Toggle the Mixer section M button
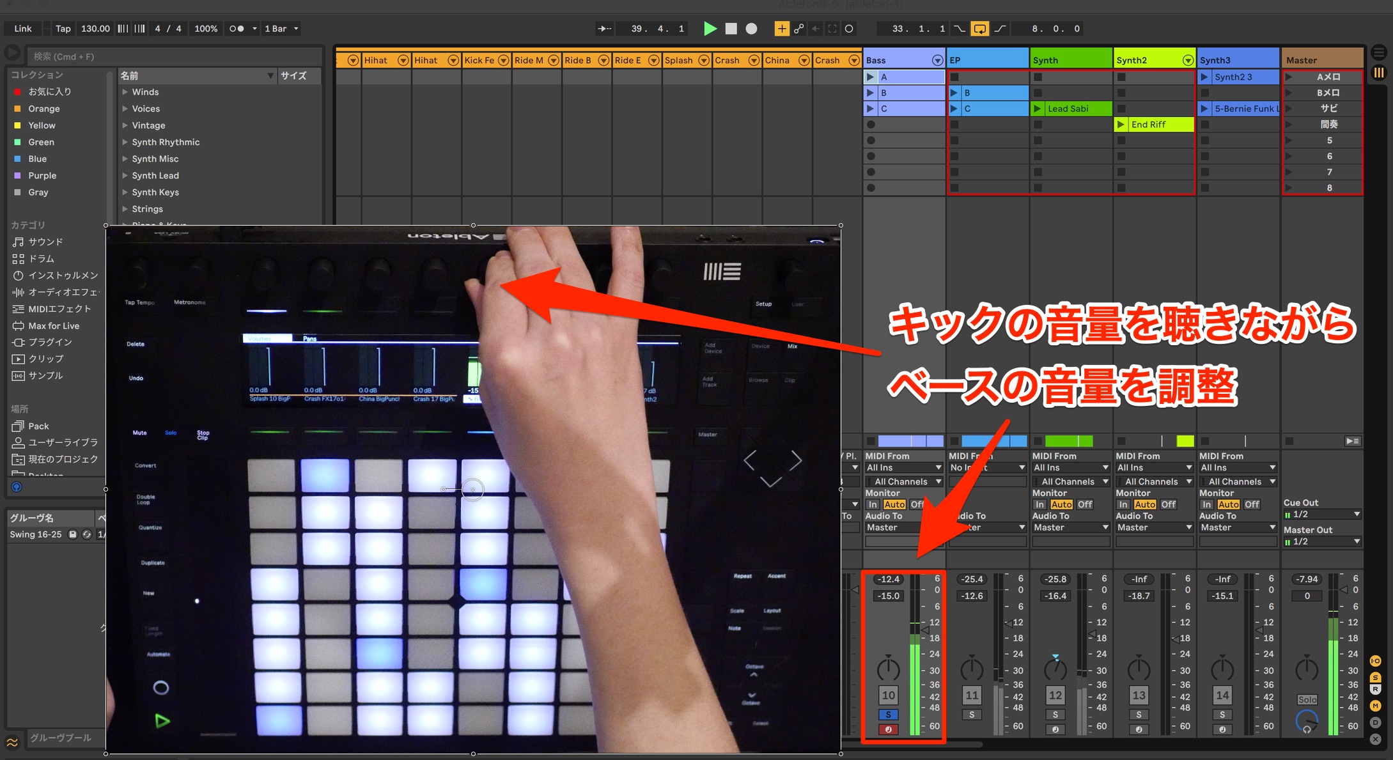Screen dimensions: 1393x760 (x=1376, y=706)
